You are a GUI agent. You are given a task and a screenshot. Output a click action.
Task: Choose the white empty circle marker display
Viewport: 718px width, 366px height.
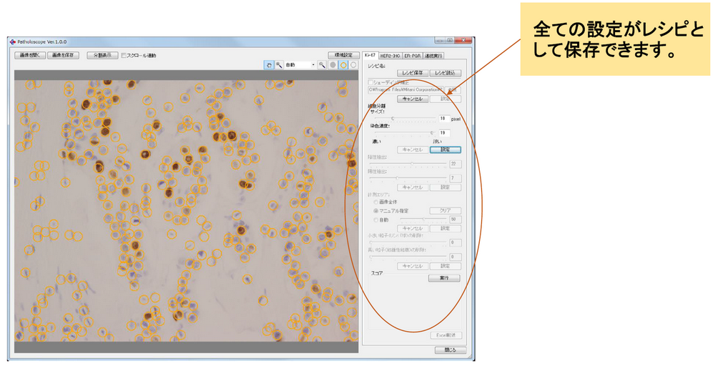353,66
